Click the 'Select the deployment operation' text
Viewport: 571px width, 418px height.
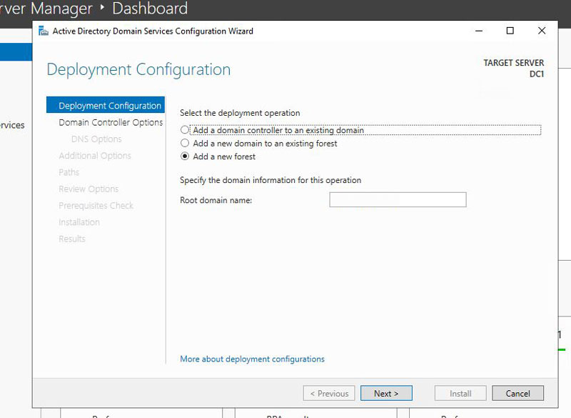click(240, 113)
